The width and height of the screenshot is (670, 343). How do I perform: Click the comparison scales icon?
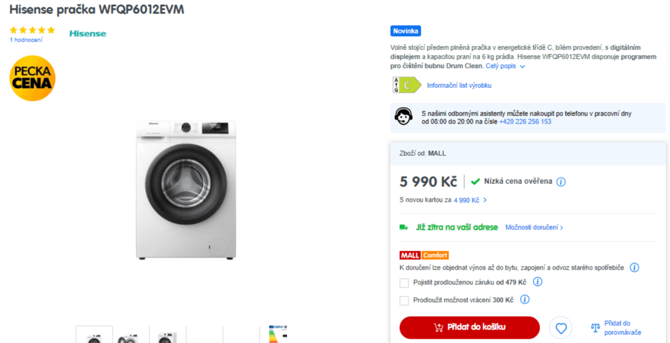coord(595,328)
